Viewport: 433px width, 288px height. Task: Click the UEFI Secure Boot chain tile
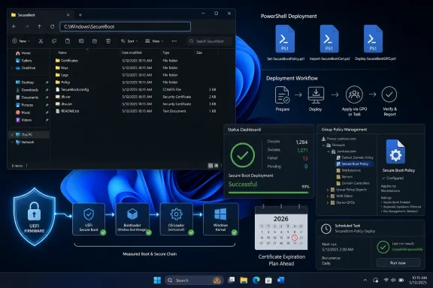pyautogui.click(x=89, y=219)
